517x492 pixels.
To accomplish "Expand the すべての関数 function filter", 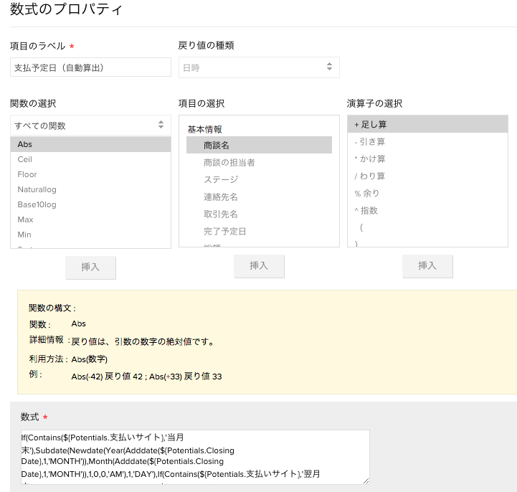I will [x=90, y=125].
